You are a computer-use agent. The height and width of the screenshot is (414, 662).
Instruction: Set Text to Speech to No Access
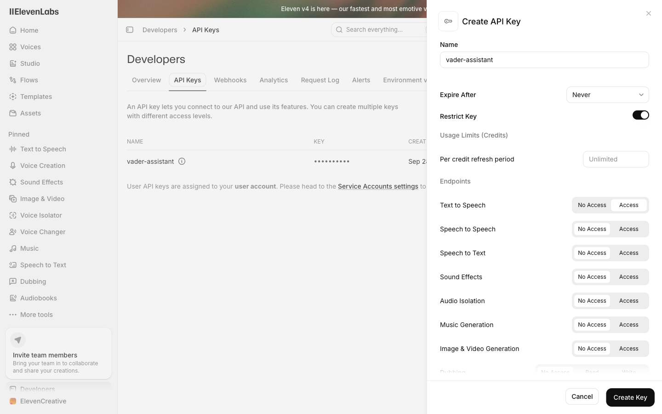(592, 205)
